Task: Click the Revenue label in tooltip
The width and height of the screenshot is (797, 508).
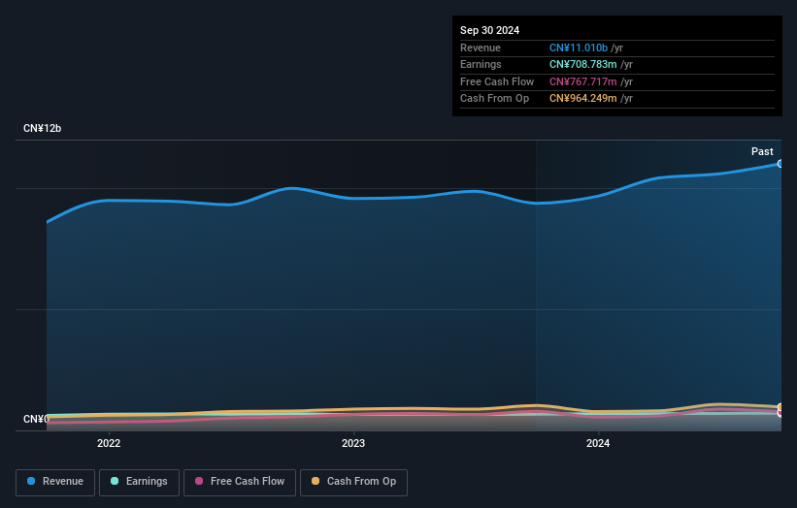Action: point(481,48)
